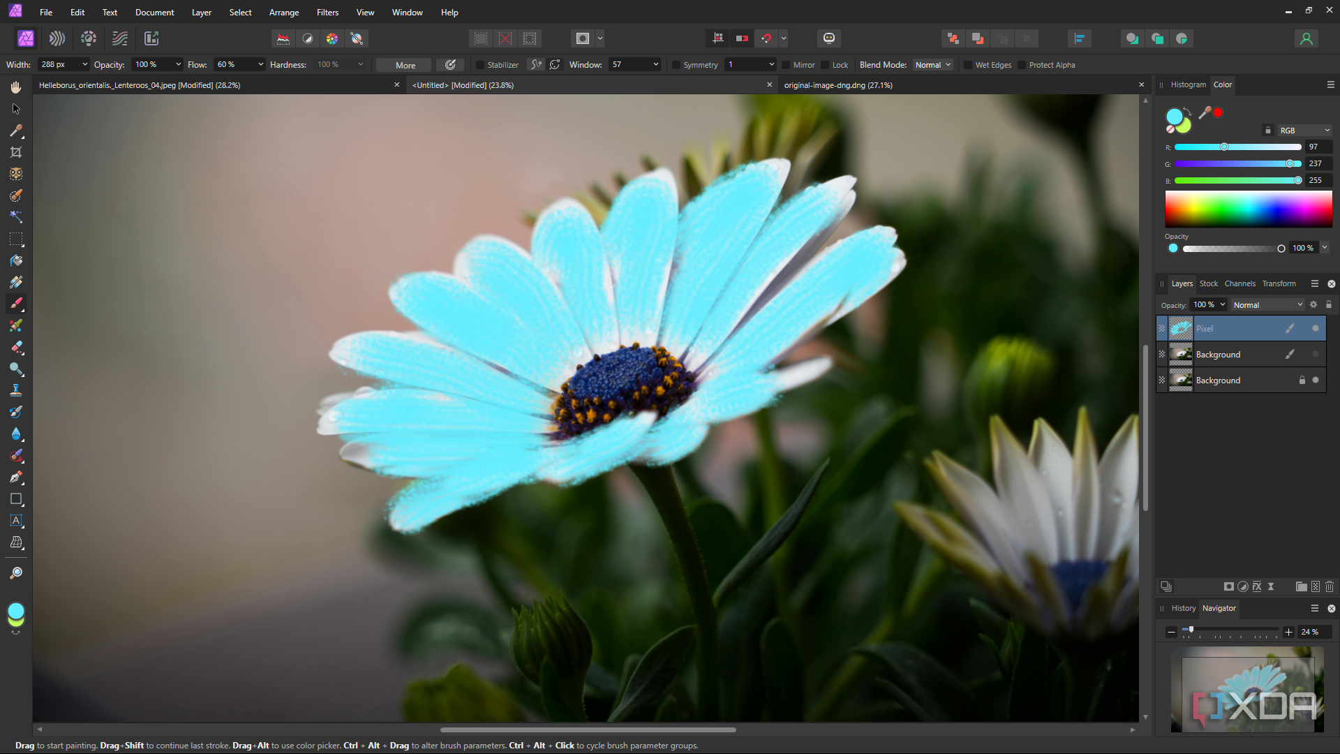The width and height of the screenshot is (1340, 754).
Task: Switch to the Export Persona icon
Action: (151, 38)
